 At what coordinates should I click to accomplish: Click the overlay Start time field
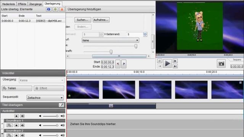pos(108,62)
